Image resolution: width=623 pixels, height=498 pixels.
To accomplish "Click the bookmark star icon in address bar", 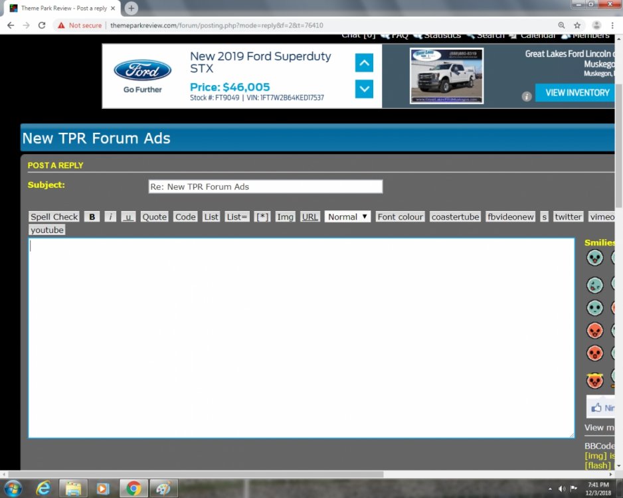I will (578, 25).
